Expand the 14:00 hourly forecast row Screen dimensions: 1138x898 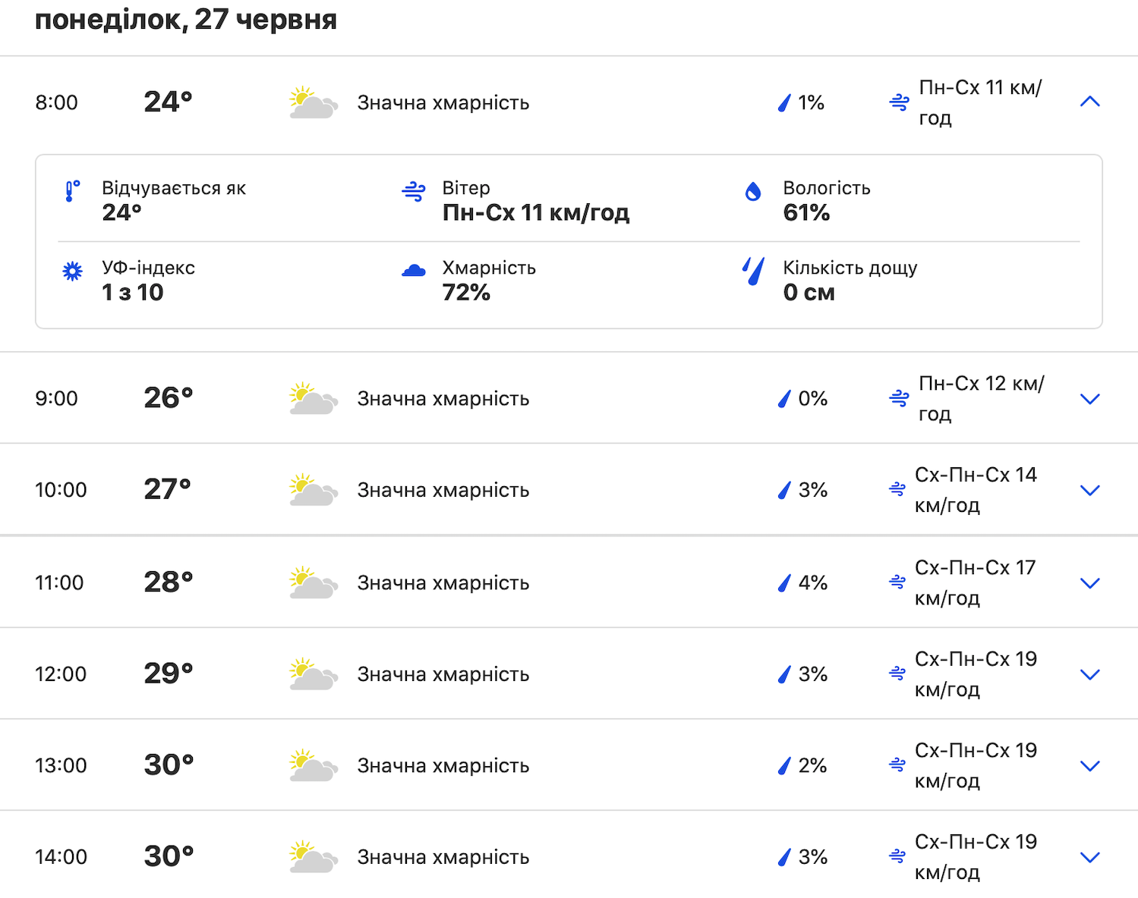click(1089, 858)
